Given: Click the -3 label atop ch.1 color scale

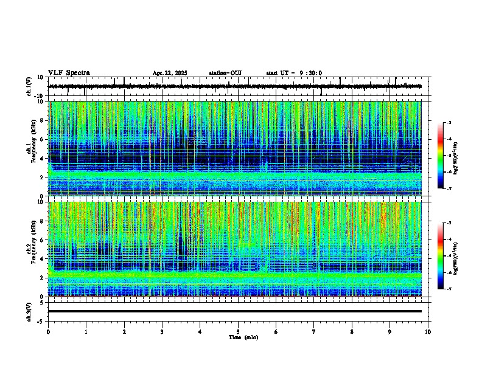Looking at the screenshot, I should (449, 122).
